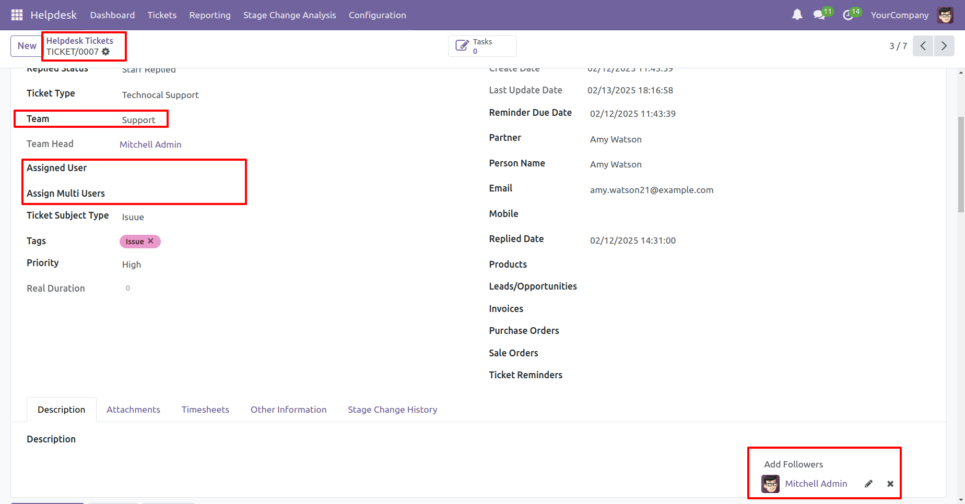965x504 pixels.
Task: Click Mitchell Admin follower avatar
Action: (770, 484)
